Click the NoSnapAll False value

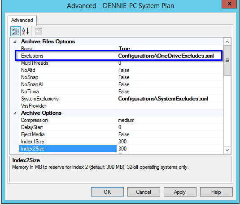[x=124, y=84]
